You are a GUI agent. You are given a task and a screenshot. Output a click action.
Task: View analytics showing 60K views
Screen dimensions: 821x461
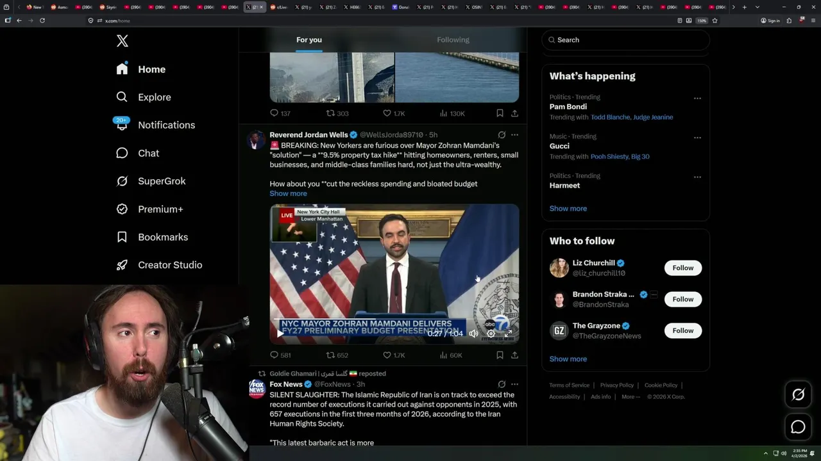[x=450, y=355]
